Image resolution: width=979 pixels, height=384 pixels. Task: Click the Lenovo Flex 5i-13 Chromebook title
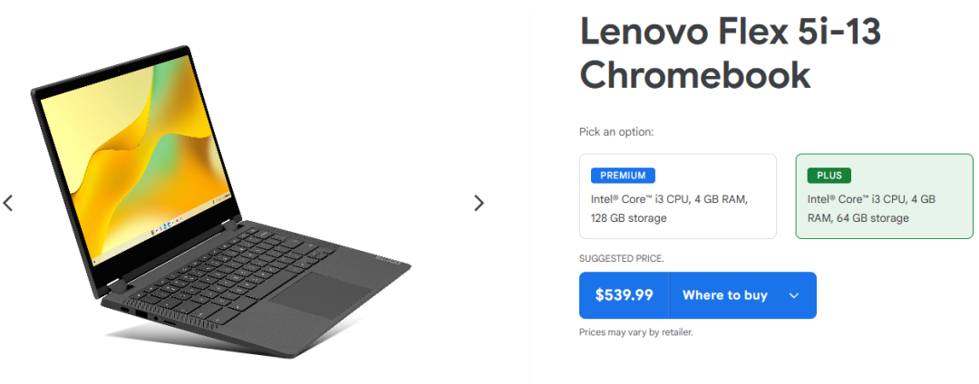click(730, 53)
